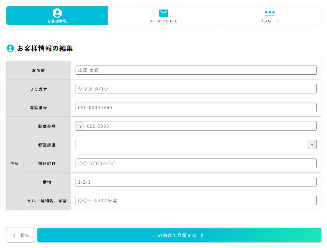Click the 番地 street number field
Viewport: 327px width, 248px height.
(196, 182)
